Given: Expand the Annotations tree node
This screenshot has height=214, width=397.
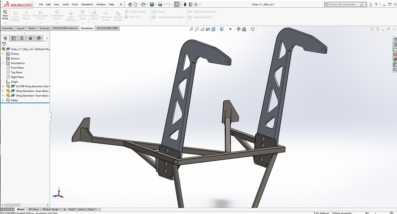Looking at the screenshot, I should coord(3,63).
